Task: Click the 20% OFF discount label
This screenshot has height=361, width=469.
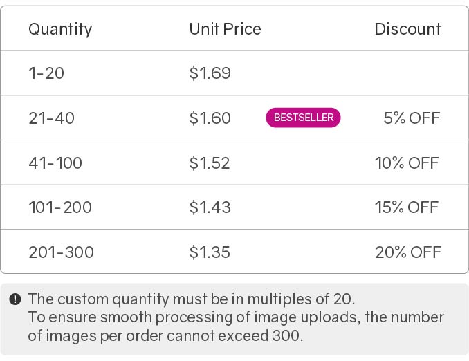Action: pyautogui.click(x=407, y=252)
